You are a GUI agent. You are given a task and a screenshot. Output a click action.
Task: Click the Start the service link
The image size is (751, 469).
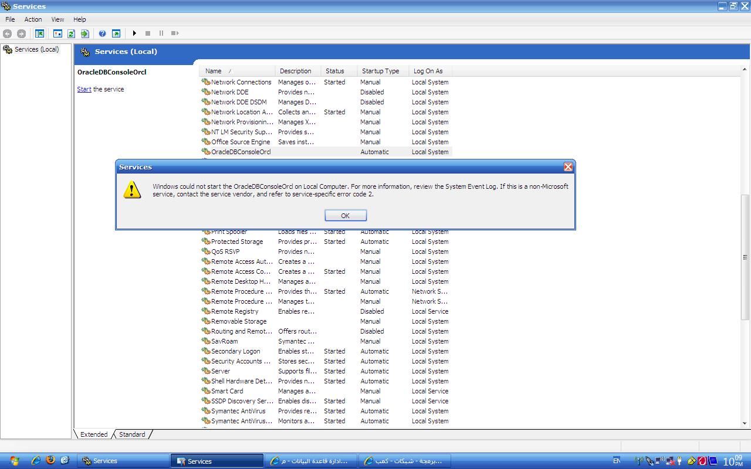[84, 89]
